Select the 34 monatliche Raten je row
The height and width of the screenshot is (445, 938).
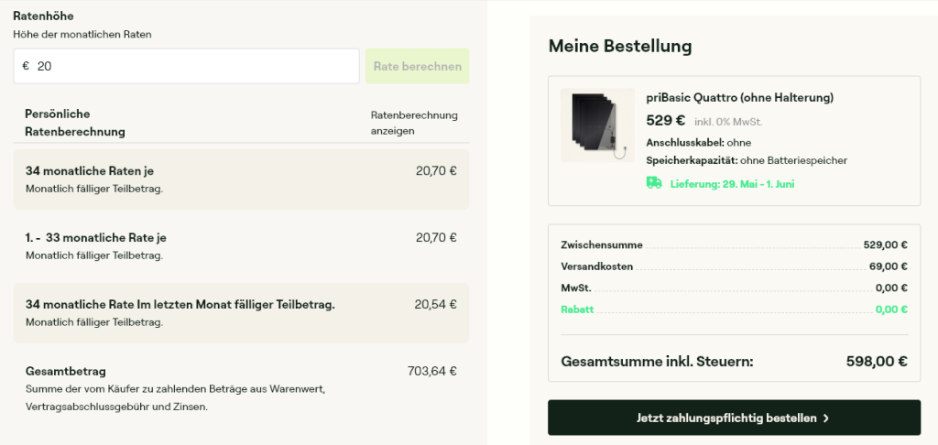tap(241, 179)
